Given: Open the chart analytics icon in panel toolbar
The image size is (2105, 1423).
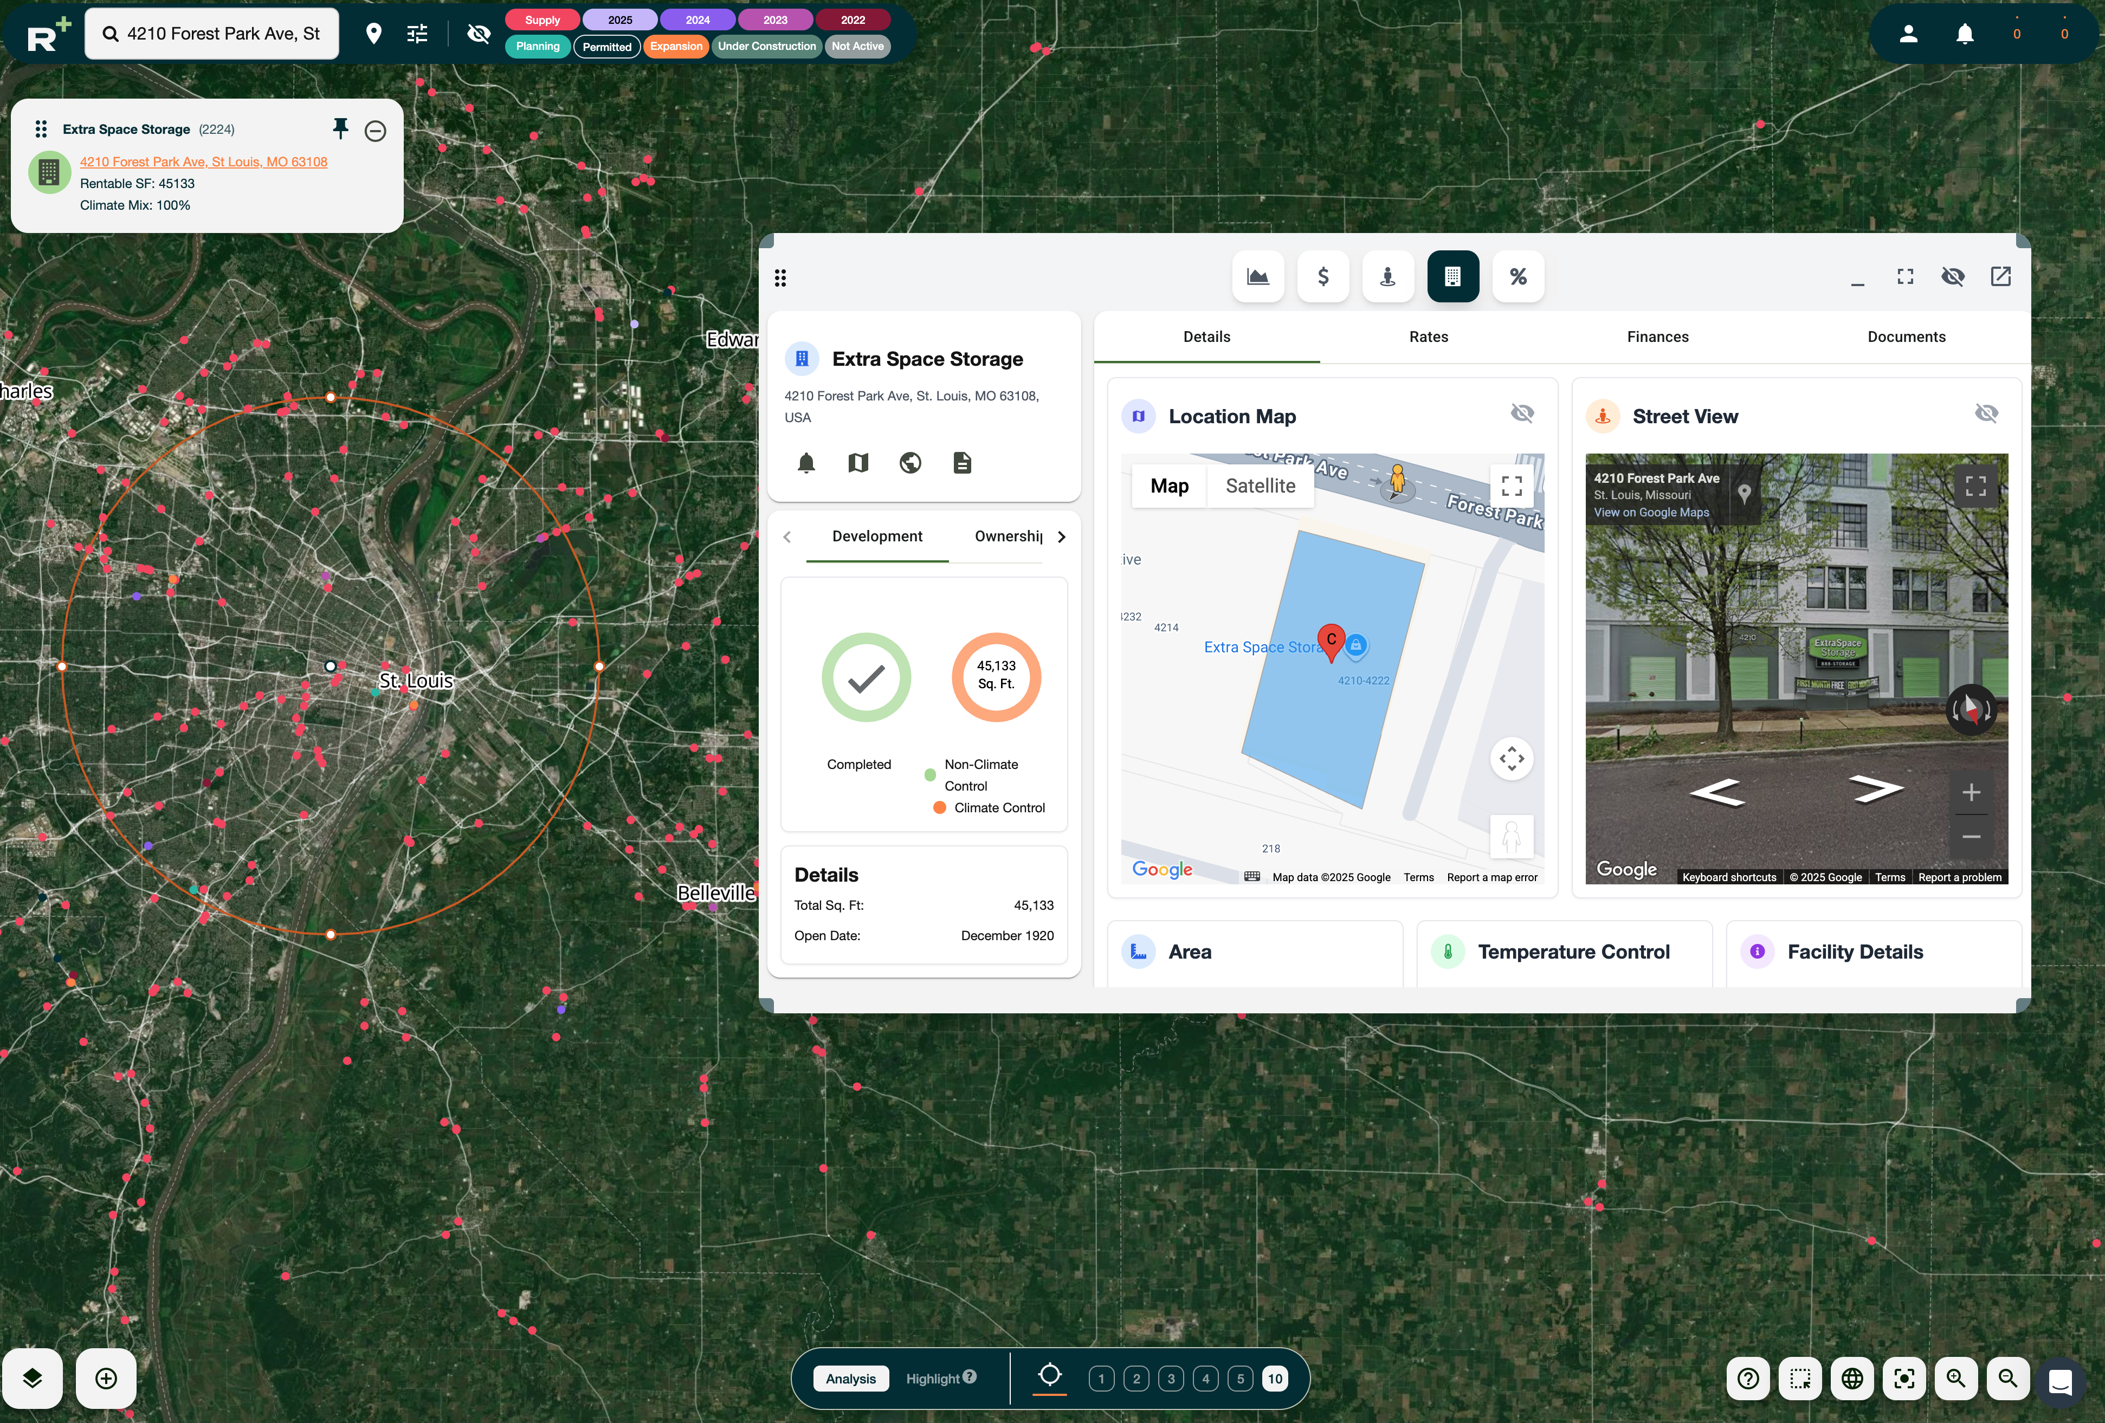Looking at the screenshot, I should tap(1257, 276).
